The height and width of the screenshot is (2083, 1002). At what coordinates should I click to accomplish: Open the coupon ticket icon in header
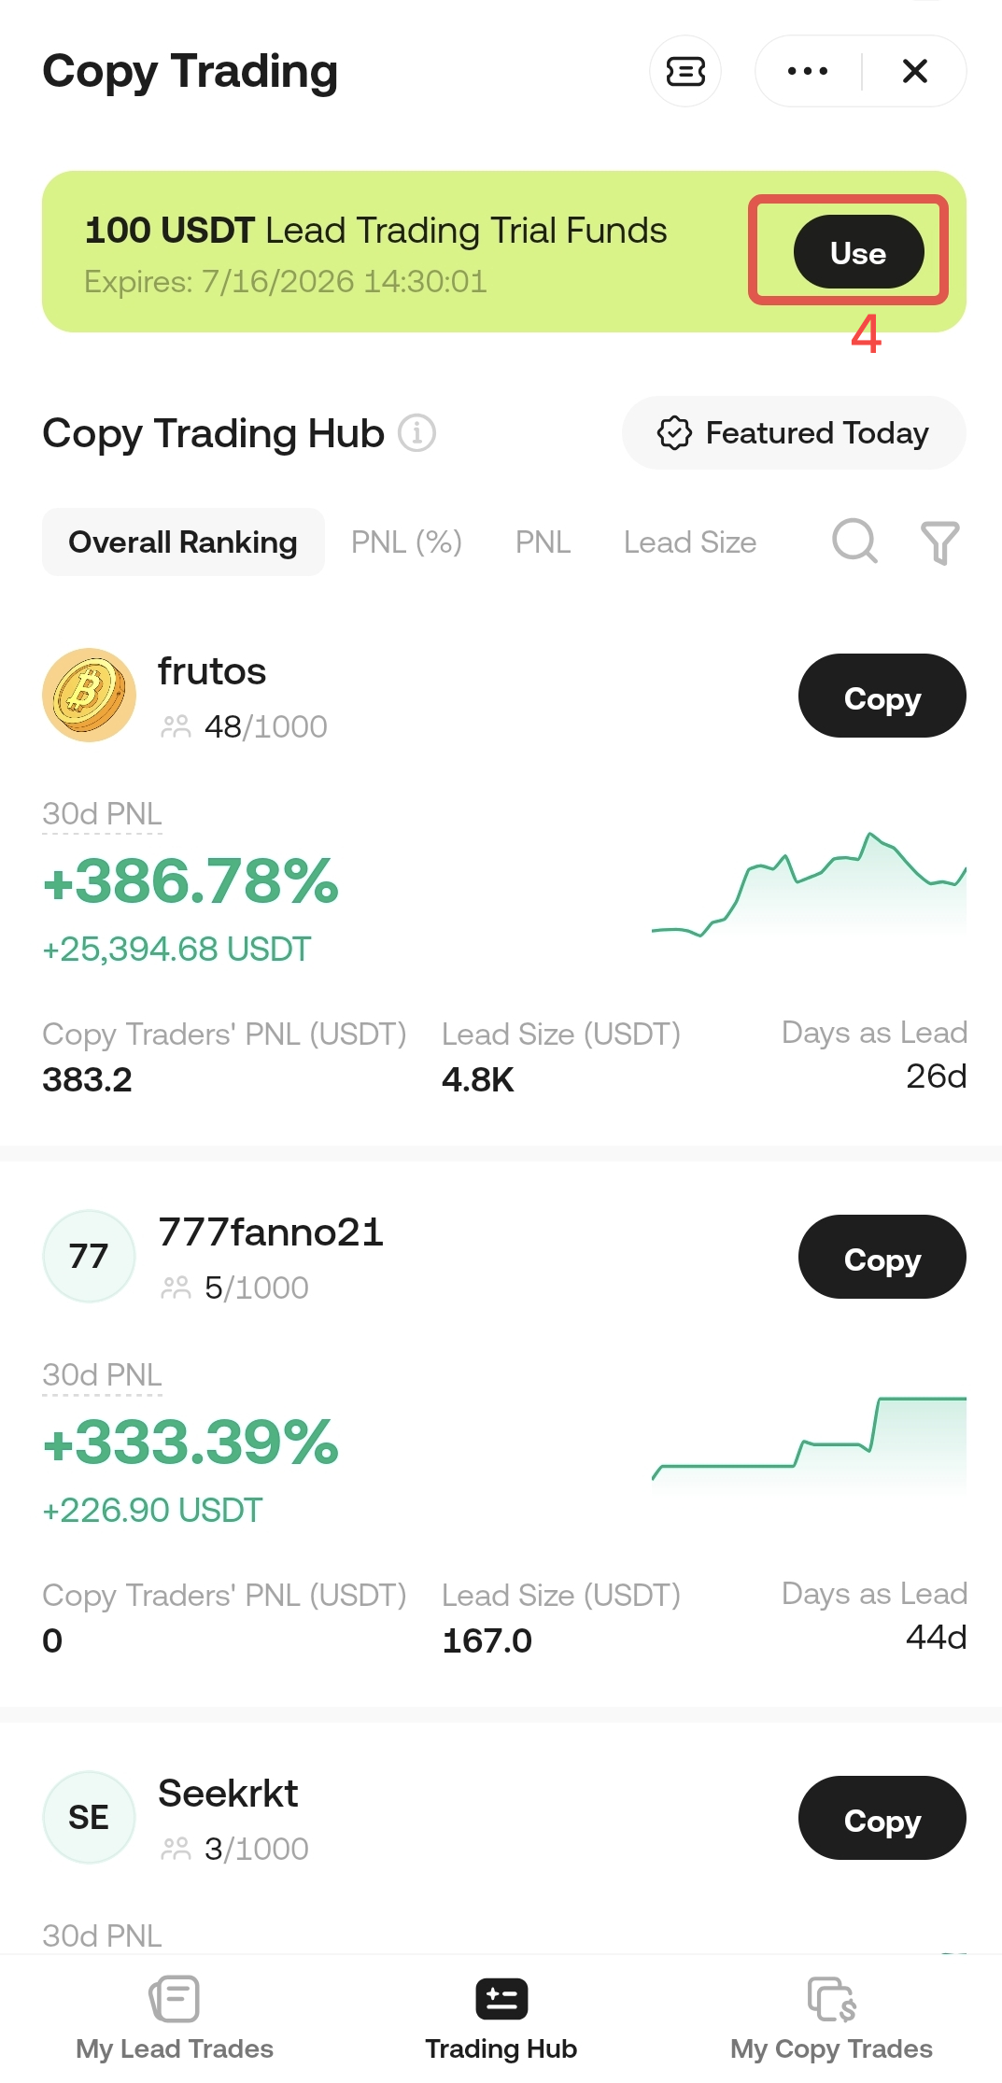tap(685, 71)
